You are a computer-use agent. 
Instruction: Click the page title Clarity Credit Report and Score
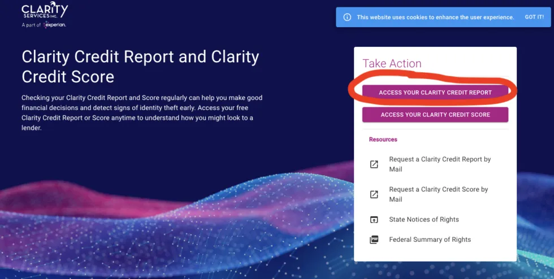[140, 67]
